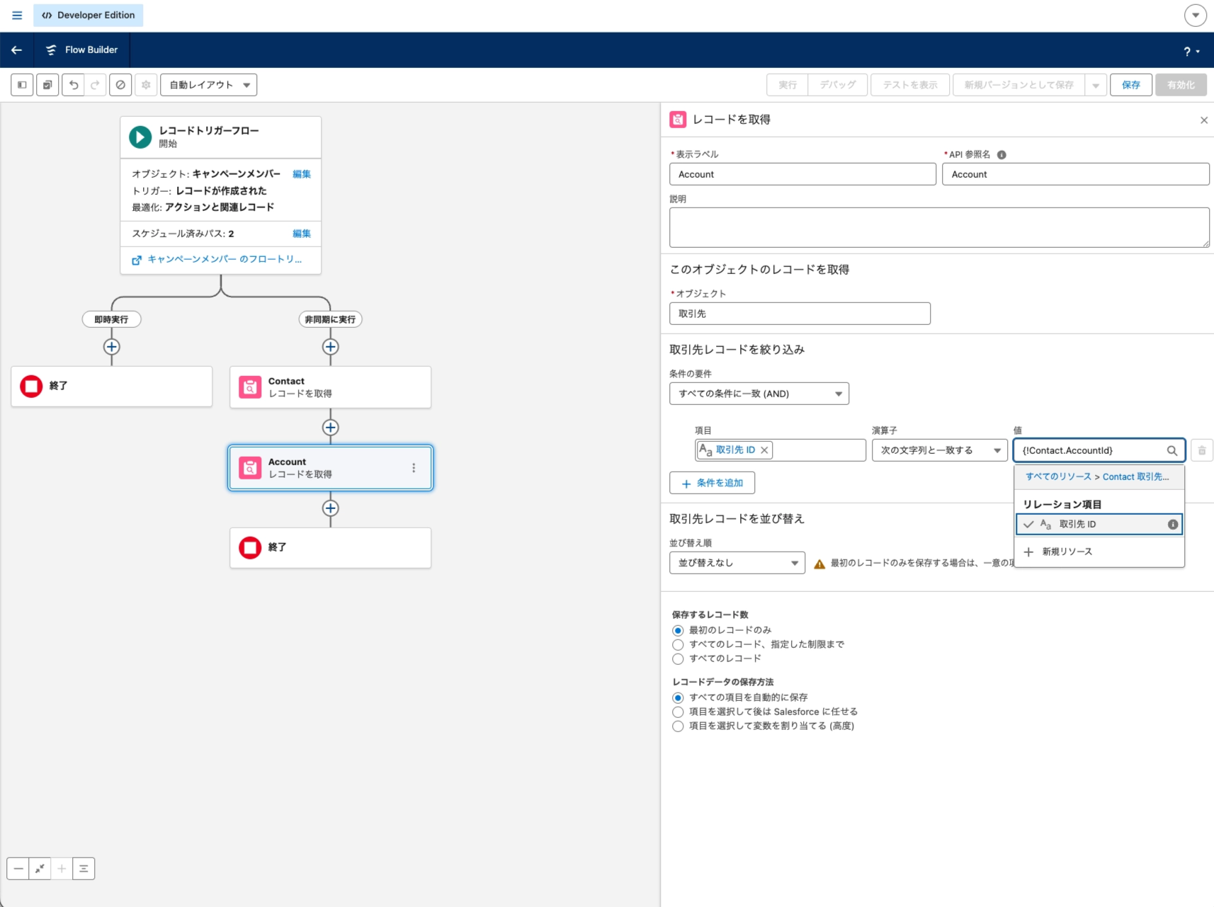Open the オブジェクト combo box
Viewport: 1214px width, 907px height.
coord(800,314)
